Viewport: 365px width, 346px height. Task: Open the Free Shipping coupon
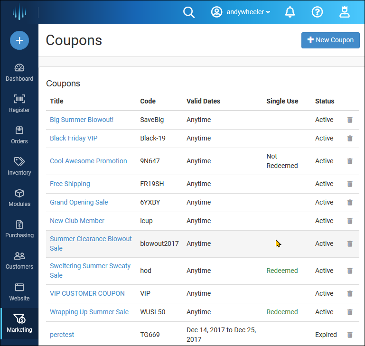pos(70,184)
